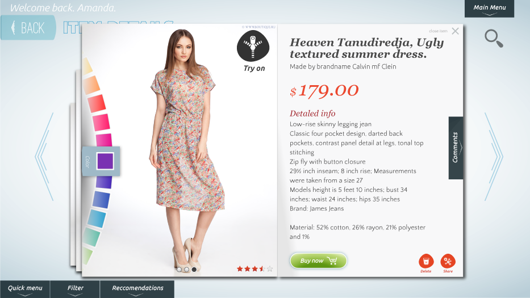Close item with the X icon
The image size is (530, 298).
point(455,31)
